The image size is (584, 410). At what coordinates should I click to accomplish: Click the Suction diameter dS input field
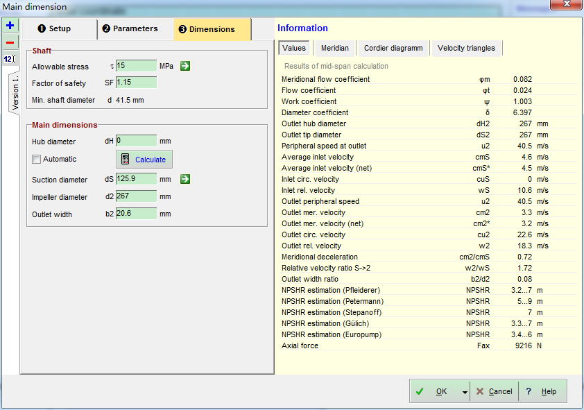(x=137, y=179)
